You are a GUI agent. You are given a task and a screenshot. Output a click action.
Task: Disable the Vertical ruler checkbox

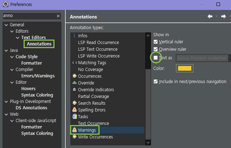(155, 42)
